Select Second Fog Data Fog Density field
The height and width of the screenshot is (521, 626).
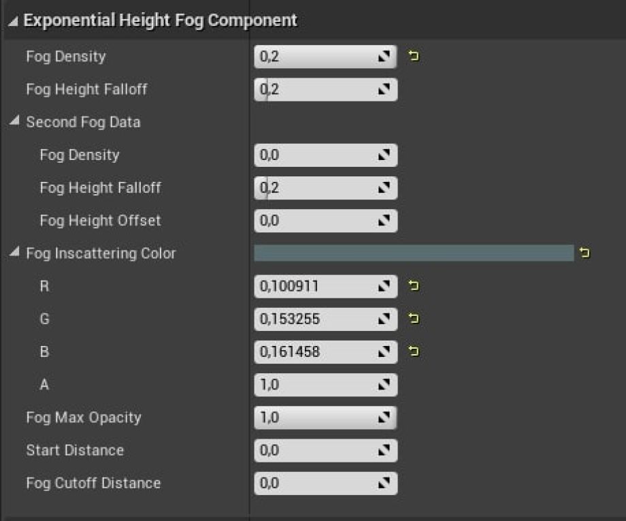click(314, 155)
